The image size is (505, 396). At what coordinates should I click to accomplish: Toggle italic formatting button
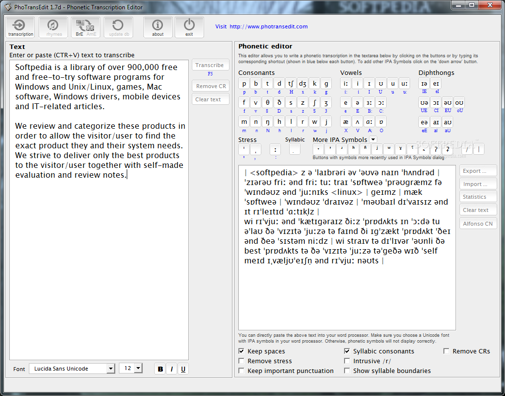tap(172, 369)
